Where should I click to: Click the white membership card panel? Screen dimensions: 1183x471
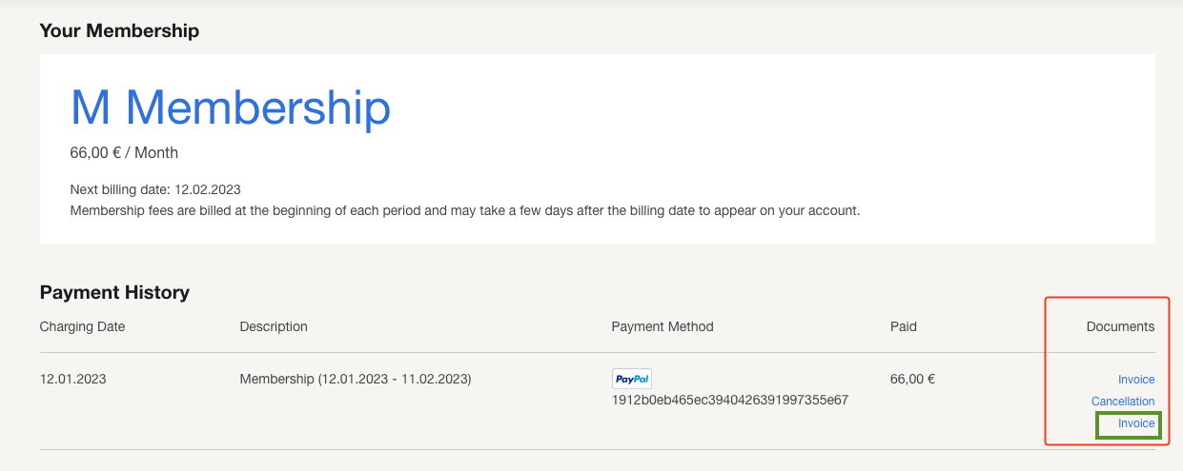598,148
